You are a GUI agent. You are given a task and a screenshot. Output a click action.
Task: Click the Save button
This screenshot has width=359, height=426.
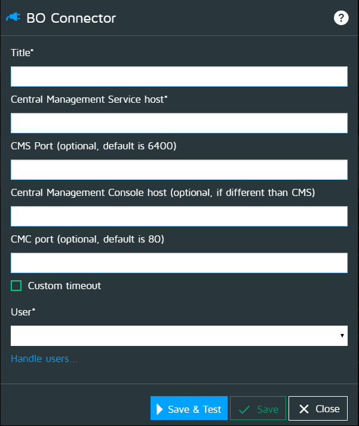click(x=258, y=409)
